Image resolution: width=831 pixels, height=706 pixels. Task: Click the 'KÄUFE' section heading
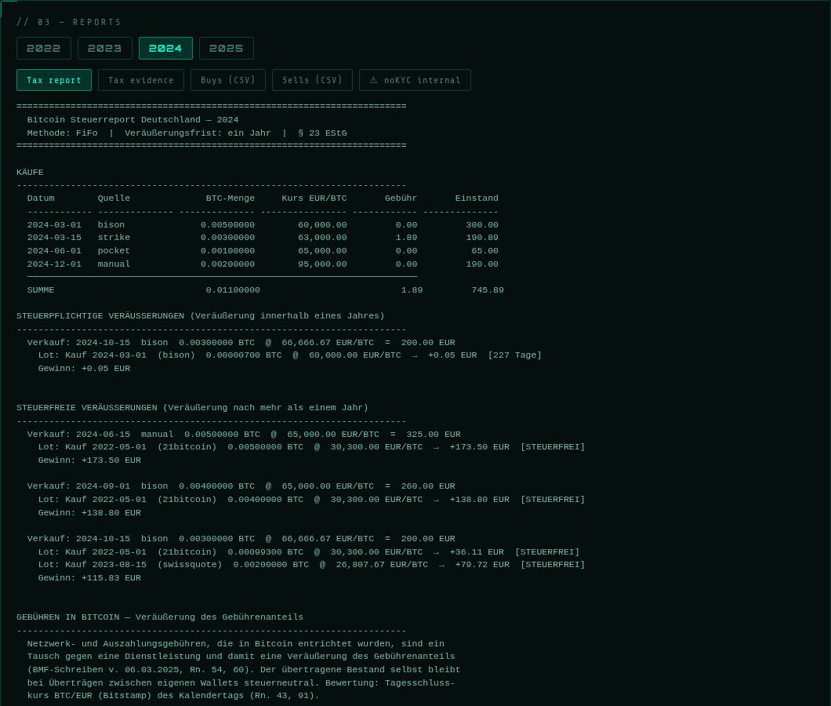click(x=31, y=173)
